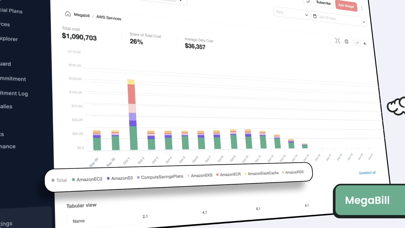
Task: Toggle the AmazonS3 legend entry
Action: tap(120, 178)
